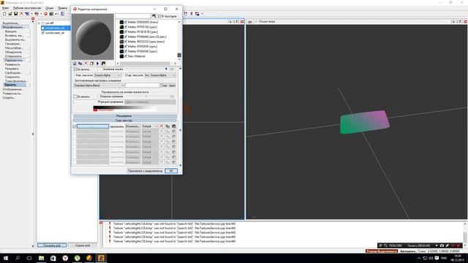Screen dimensions: 468x263
Task: Click the last icon in the first texture layer row
Action: (174, 126)
